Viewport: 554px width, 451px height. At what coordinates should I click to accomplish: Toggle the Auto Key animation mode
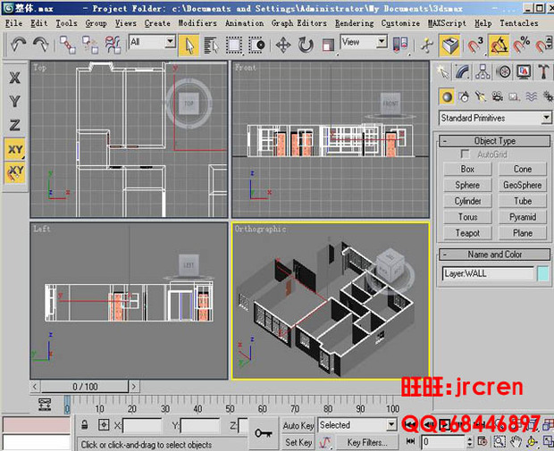click(298, 426)
